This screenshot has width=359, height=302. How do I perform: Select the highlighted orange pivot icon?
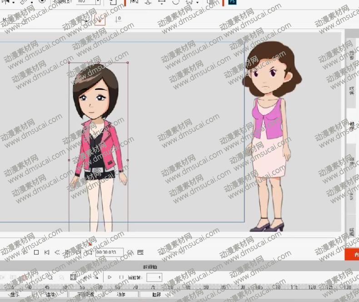[100, 20]
